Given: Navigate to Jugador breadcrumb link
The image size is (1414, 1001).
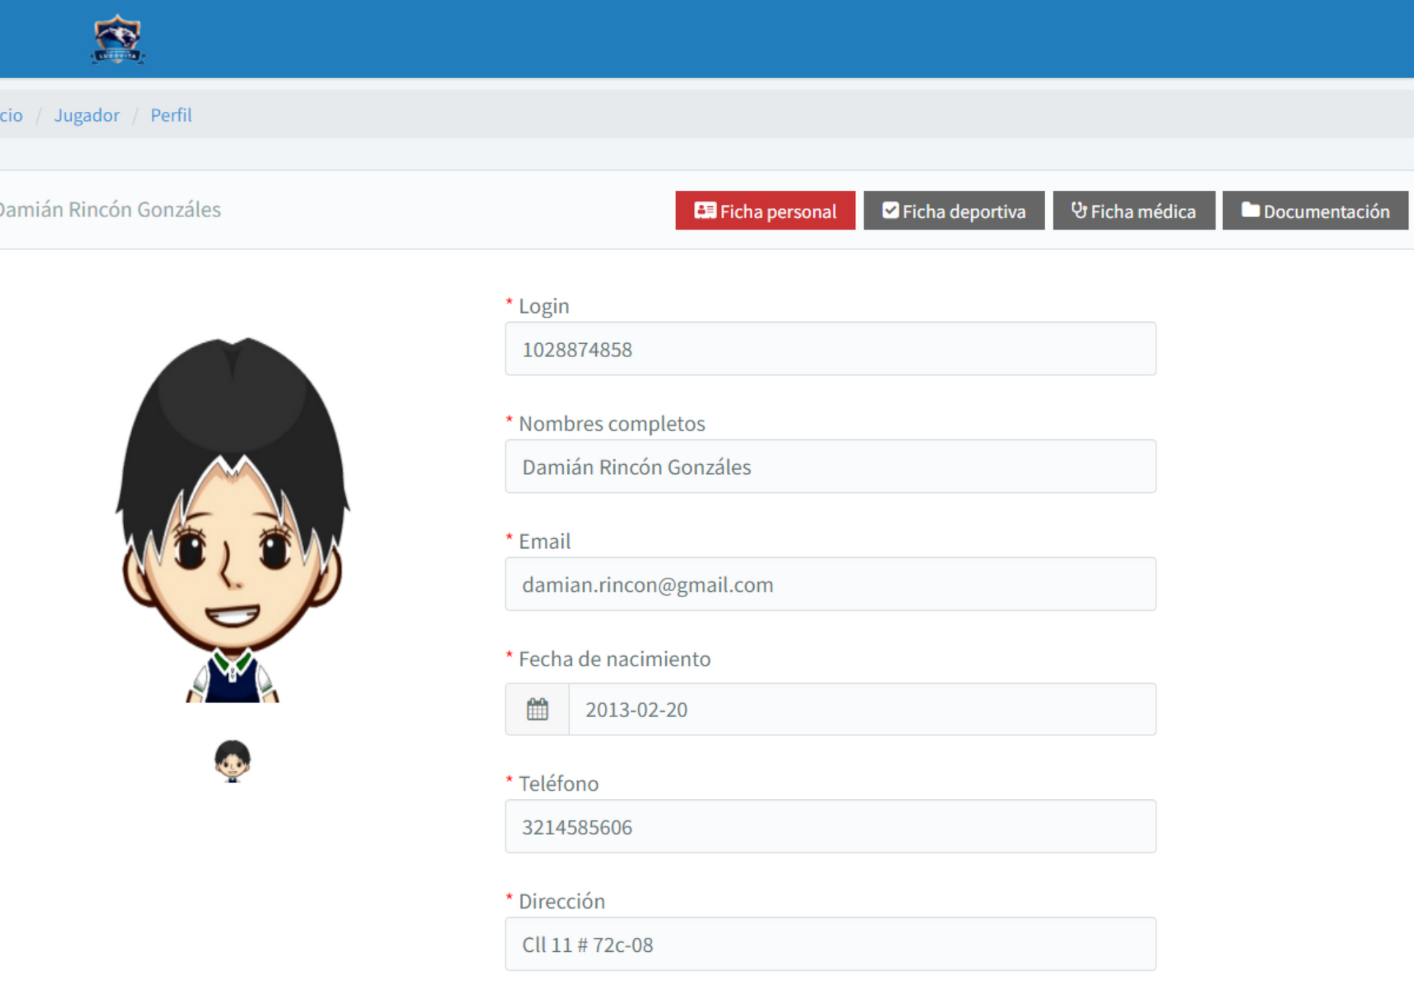Looking at the screenshot, I should [x=86, y=115].
